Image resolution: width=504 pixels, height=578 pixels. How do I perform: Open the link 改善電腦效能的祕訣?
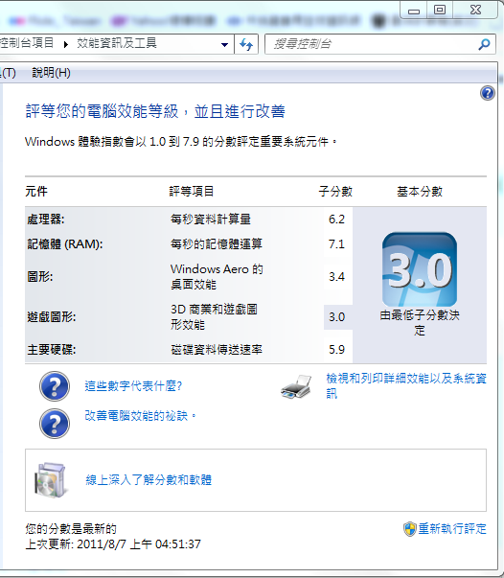tap(139, 416)
